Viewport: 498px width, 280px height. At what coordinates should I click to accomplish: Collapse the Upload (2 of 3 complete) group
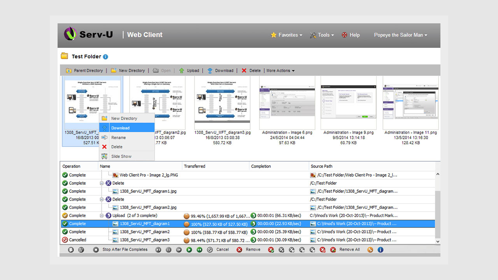pos(102,215)
